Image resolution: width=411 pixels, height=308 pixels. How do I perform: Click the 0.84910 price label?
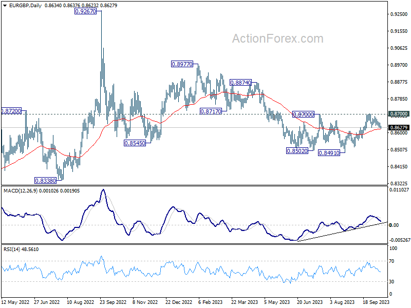click(x=329, y=152)
